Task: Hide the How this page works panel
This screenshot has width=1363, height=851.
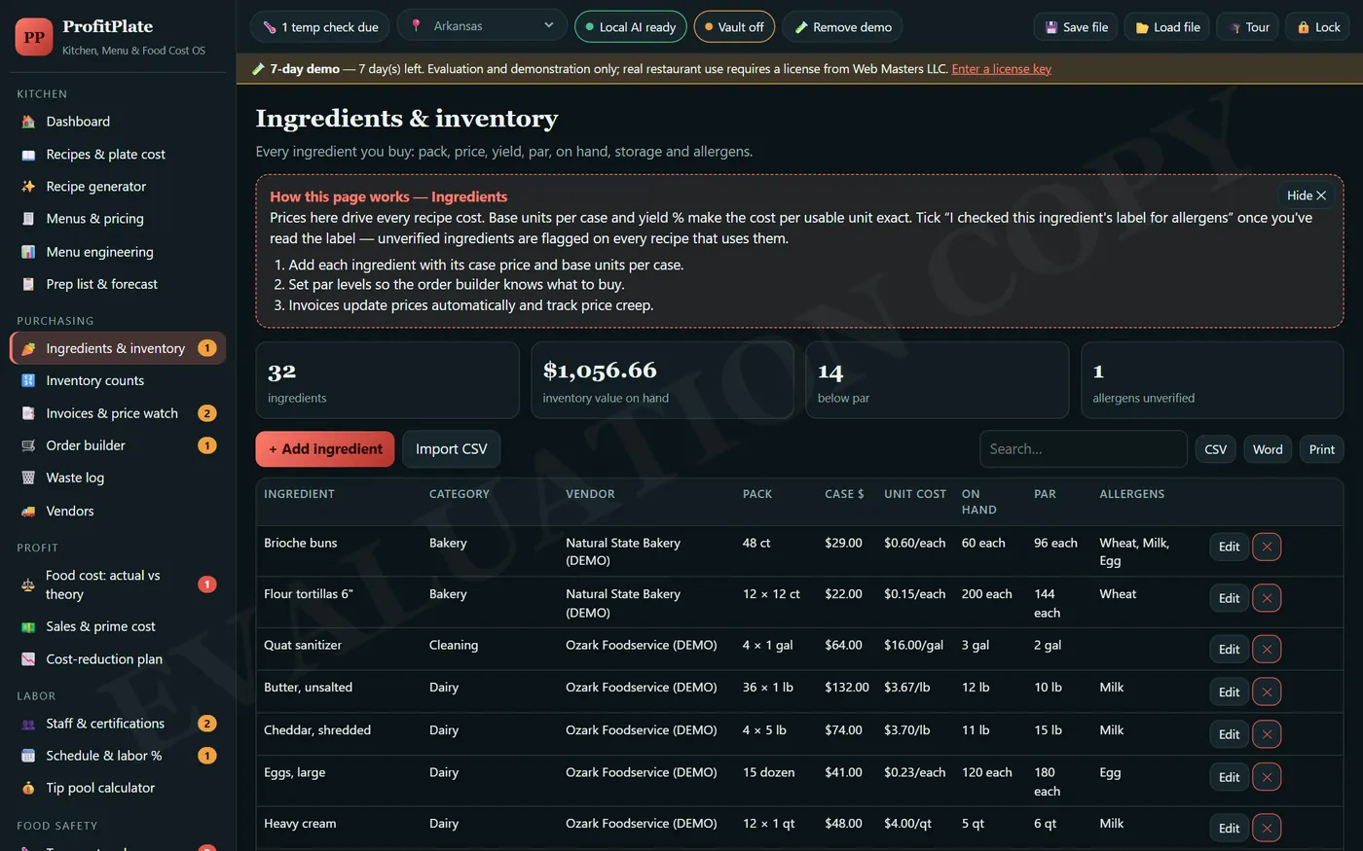Action: (x=1306, y=195)
